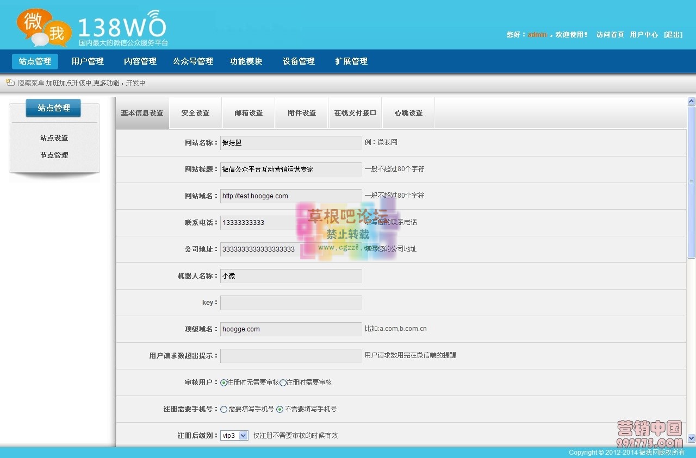This screenshot has width=696, height=458.
Task: Select the 需要填写手机号 radio button
Action: [223, 409]
